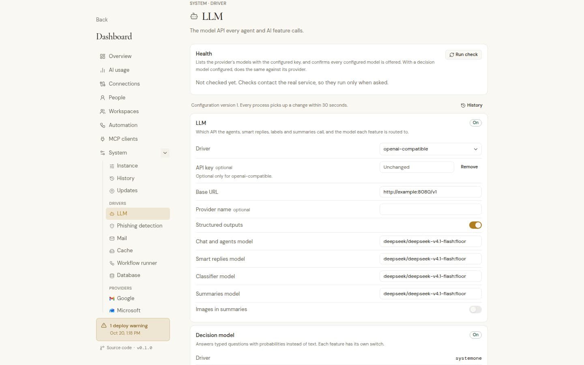Open configuration History link
The height and width of the screenshot is (365, 584).
coord(472,105)
